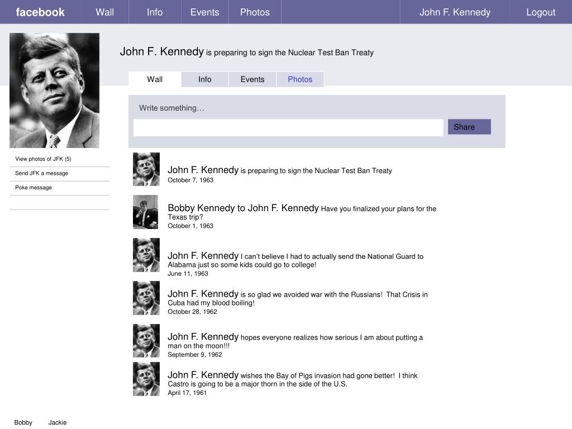Click avatar beside the Cuba crisis post
The image size is (572, 429).
click(146, 298)
